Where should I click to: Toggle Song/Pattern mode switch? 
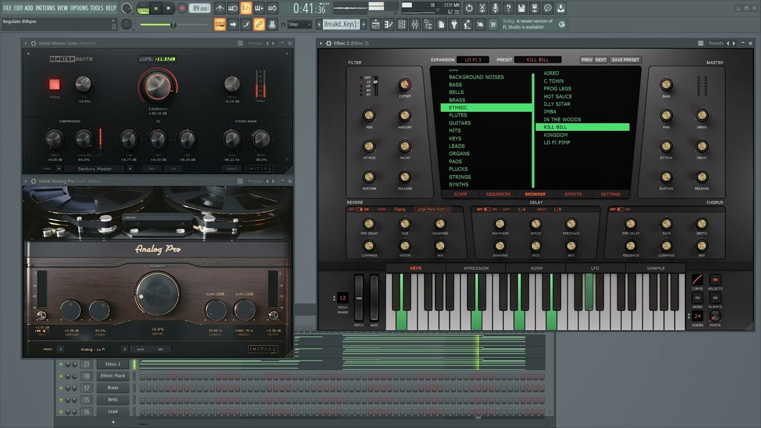[143, 8]
